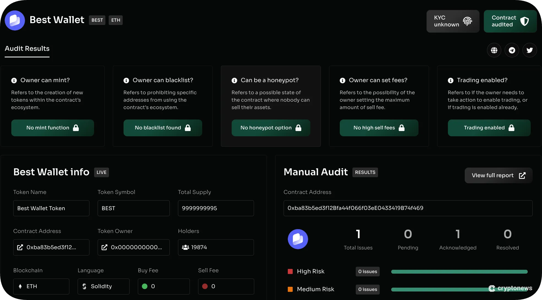
Task: Click the High Risk label
Action: [311, 271]
